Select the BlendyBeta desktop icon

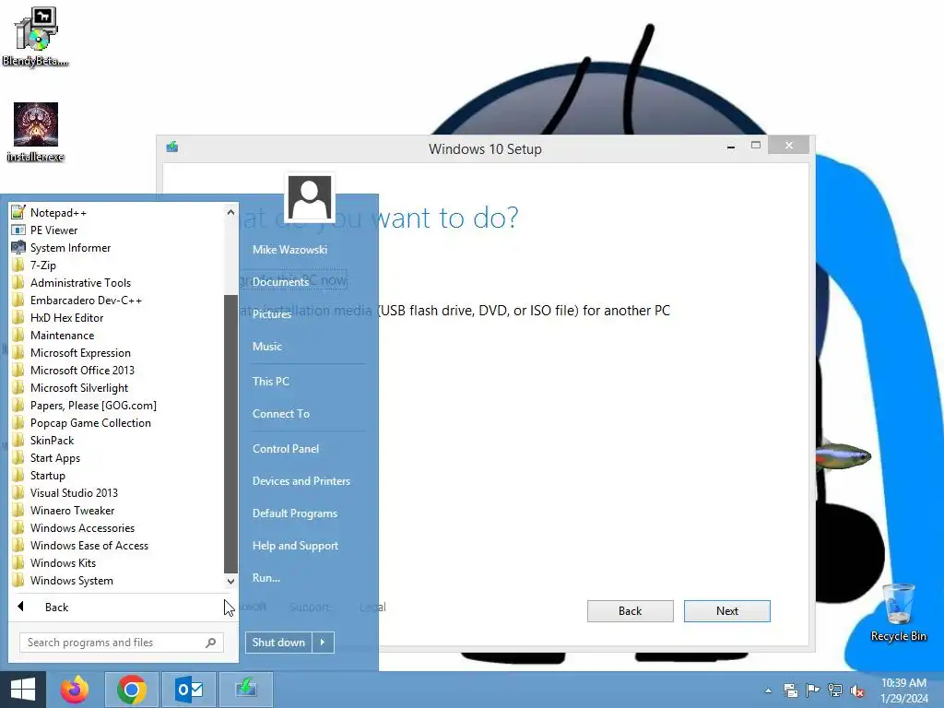tap(36, 37)
